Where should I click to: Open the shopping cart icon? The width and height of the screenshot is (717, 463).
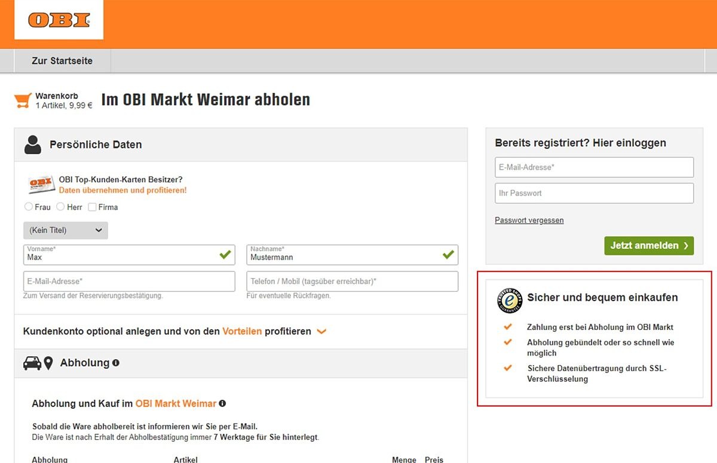(23, 100)
